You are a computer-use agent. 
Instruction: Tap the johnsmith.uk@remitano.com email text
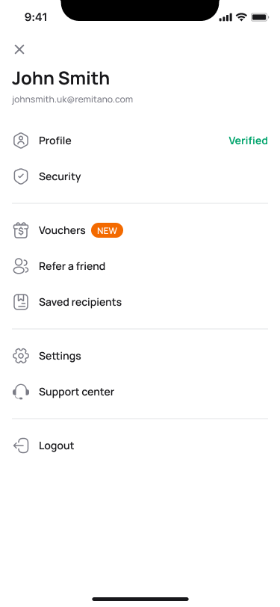click(72, 99)
